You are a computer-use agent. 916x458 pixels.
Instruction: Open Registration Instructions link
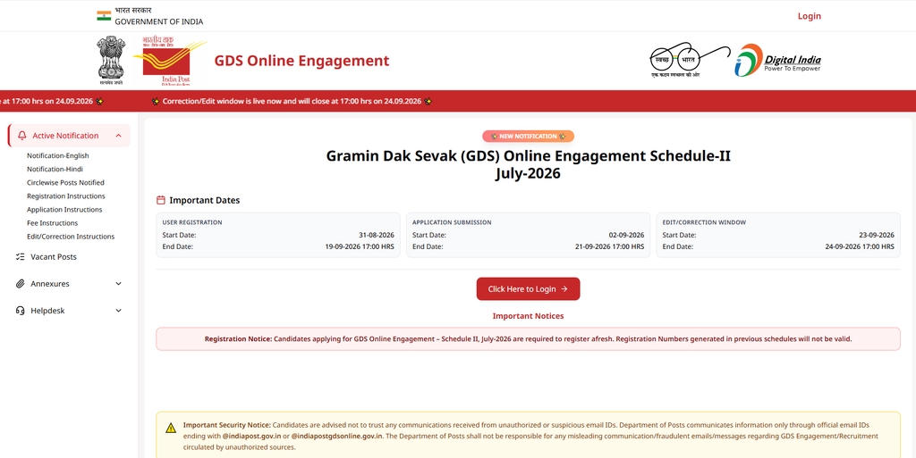coord(66,196)
